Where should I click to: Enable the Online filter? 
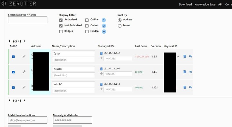point(87,26)
